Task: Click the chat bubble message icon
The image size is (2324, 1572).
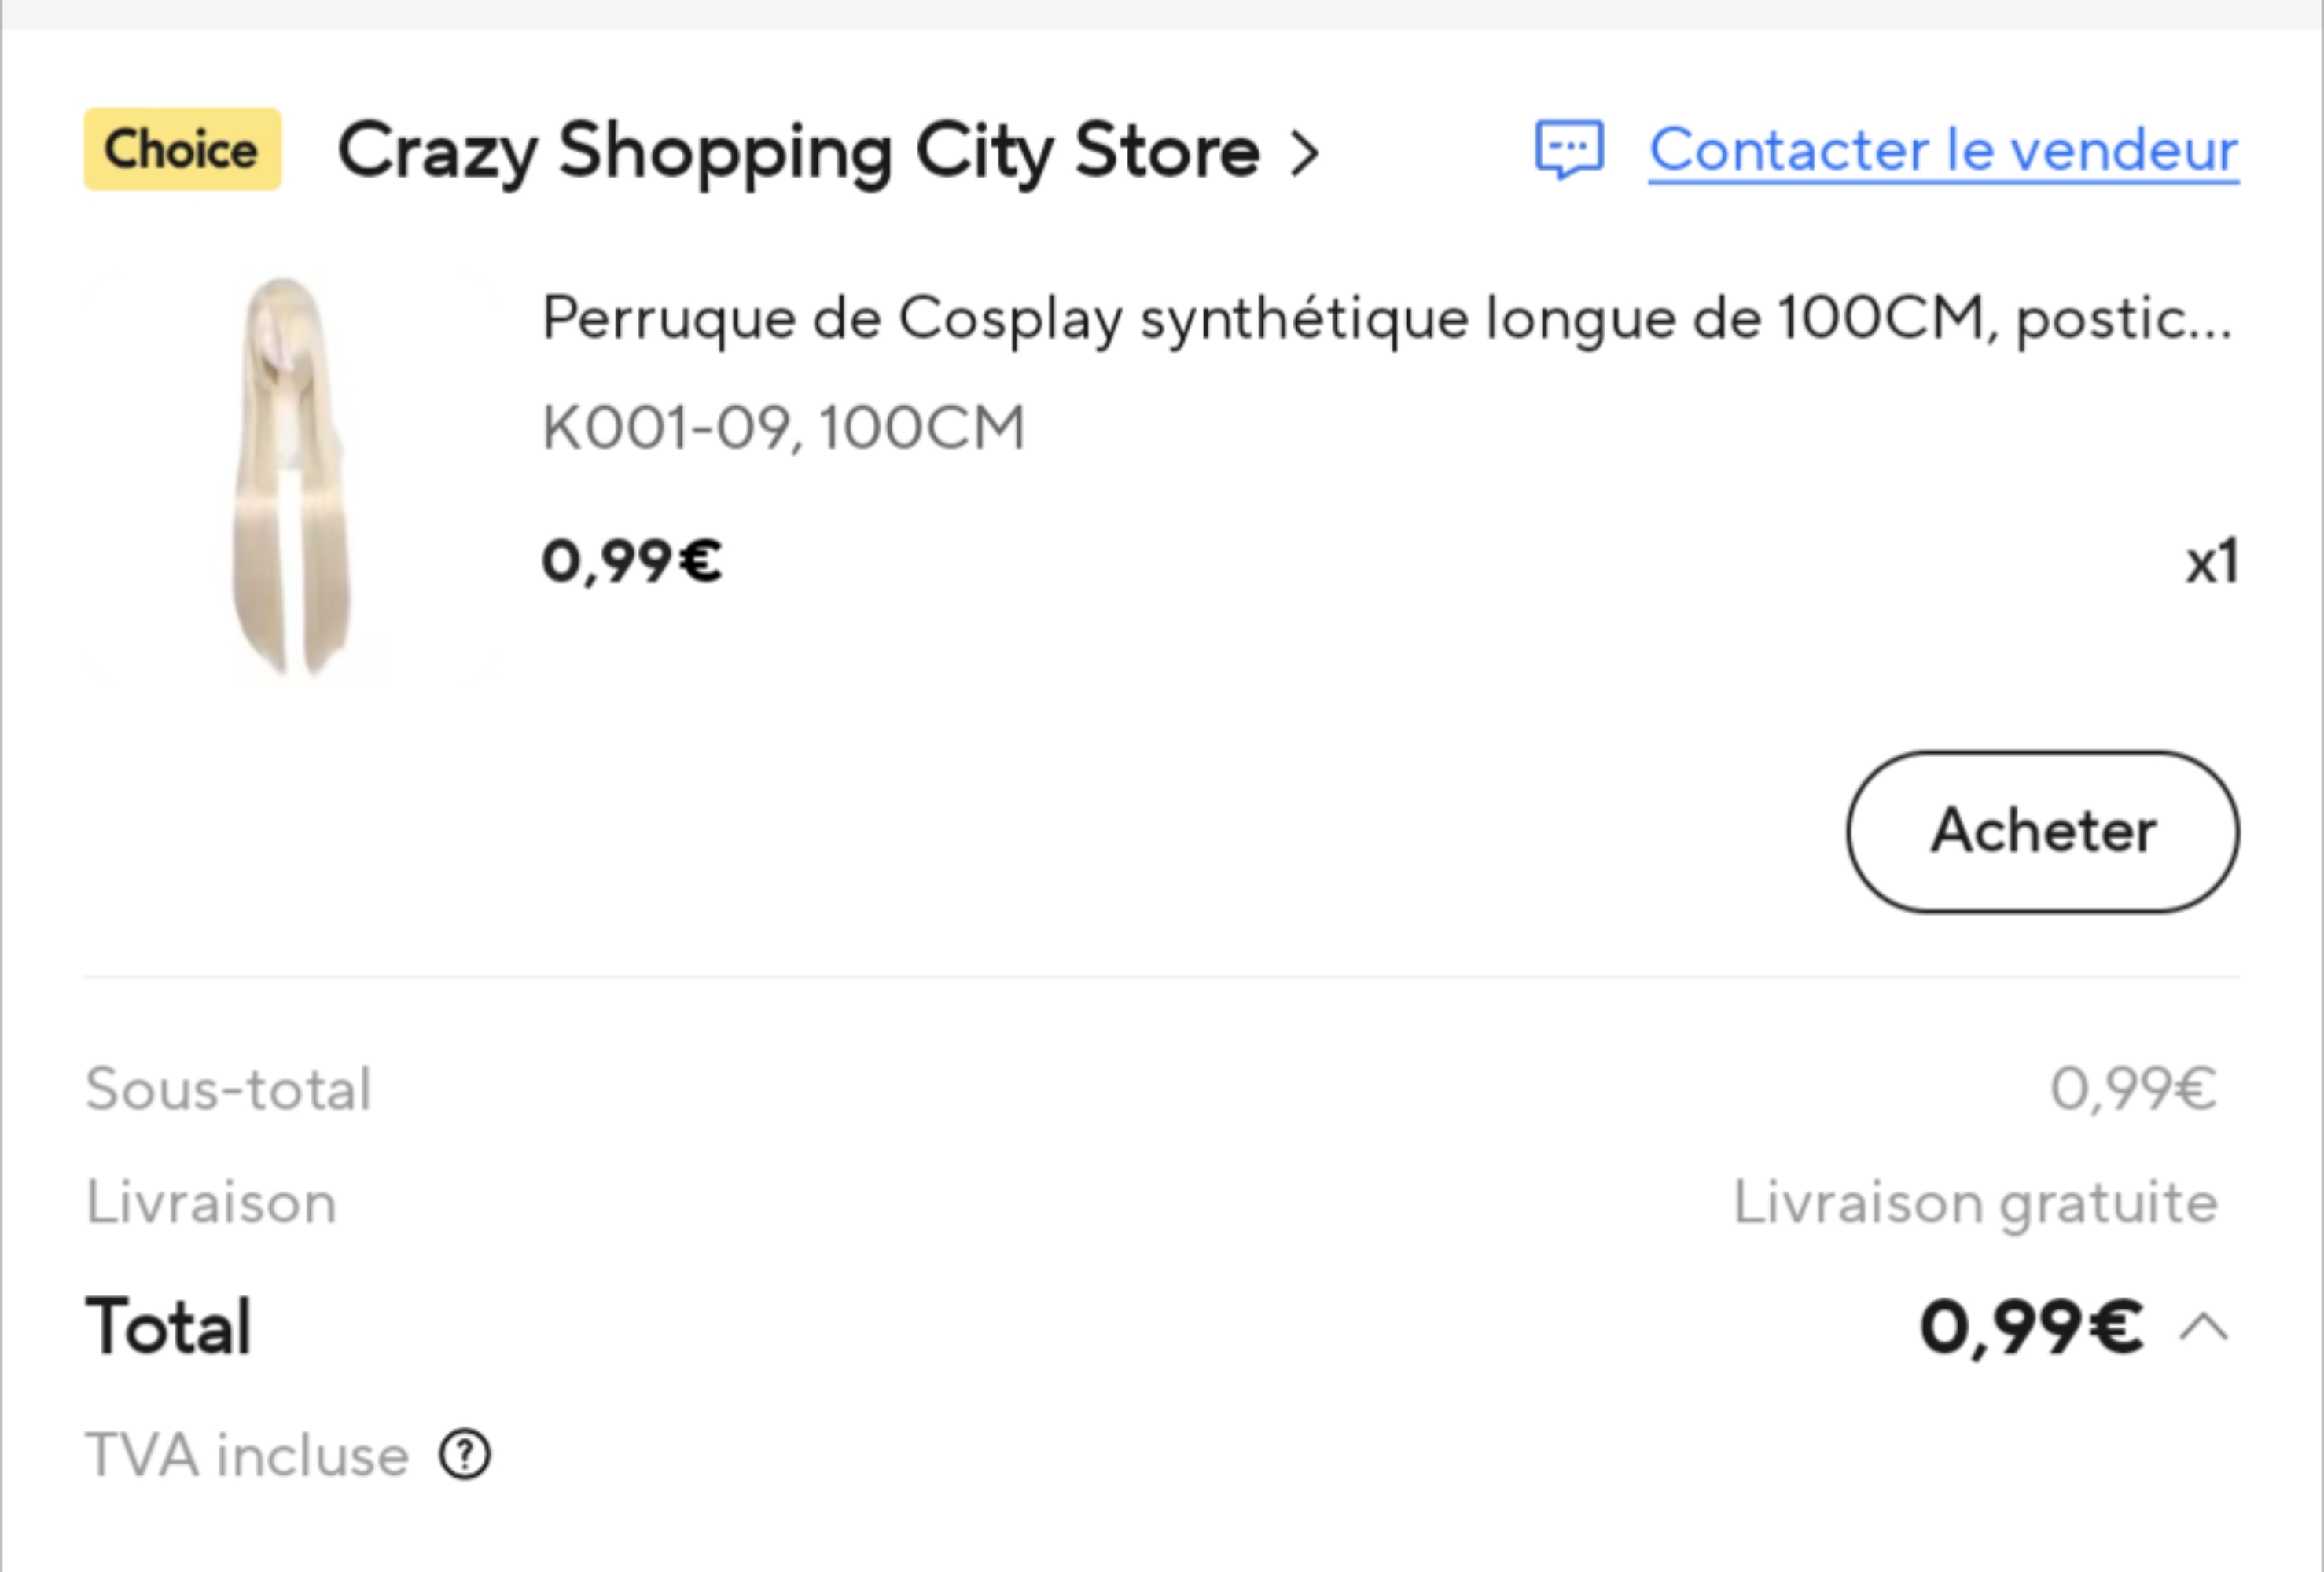Action: [x=1569, y=151]
